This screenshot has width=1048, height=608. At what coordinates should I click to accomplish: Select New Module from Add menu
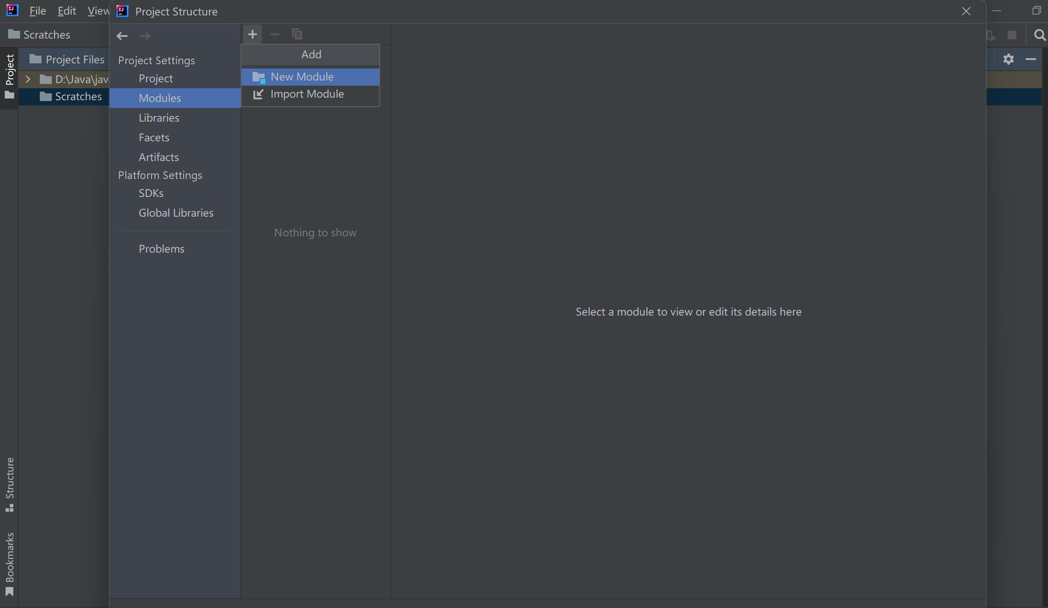click(x=302, y=77)
